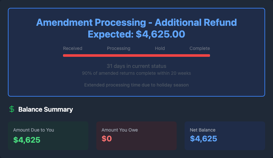The width and height of the screenshot is (273, 158).
Task: Click the 'Amount Due to You' label
Action: pyautogui.click(x=33, y=130)
